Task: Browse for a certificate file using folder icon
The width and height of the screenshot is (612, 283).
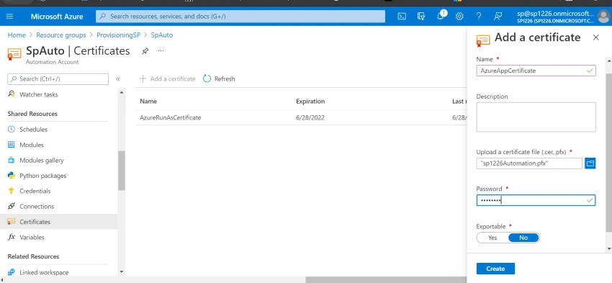Action: pyautogui.click(x=590, y=163)
